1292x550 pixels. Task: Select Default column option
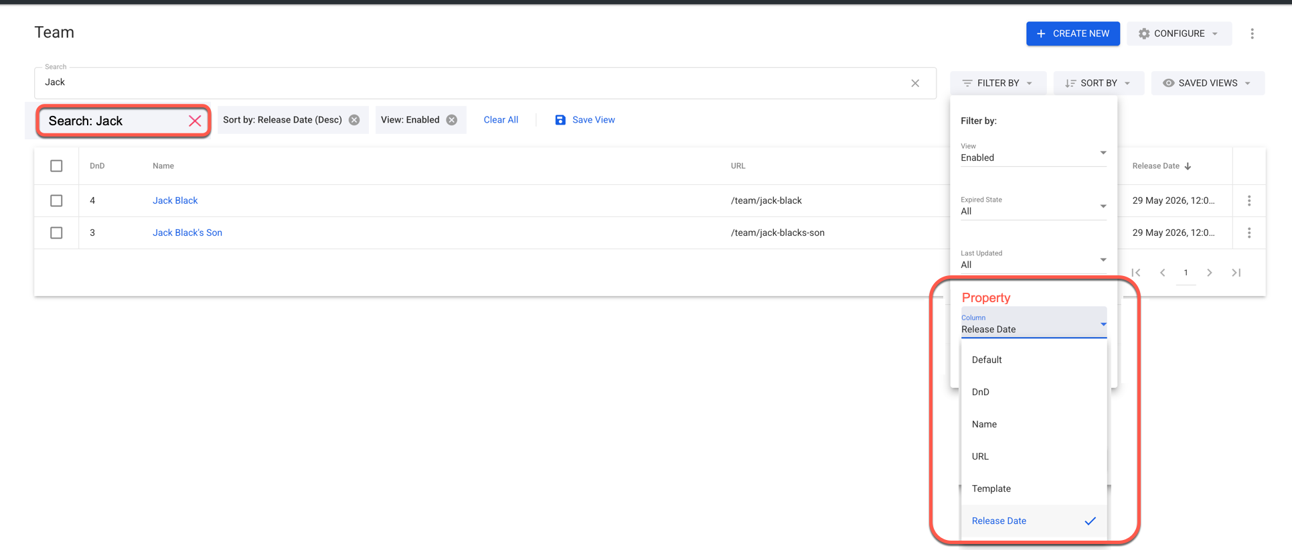pyautogui.click(x=1034, y=360)
